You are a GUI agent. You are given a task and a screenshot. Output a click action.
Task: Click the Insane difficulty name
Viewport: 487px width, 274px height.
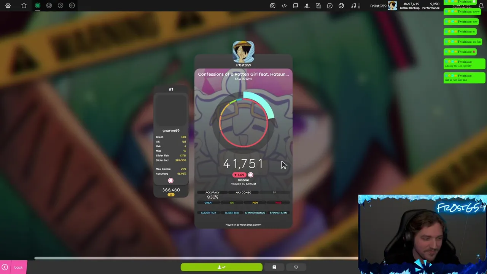click(243, 180)
